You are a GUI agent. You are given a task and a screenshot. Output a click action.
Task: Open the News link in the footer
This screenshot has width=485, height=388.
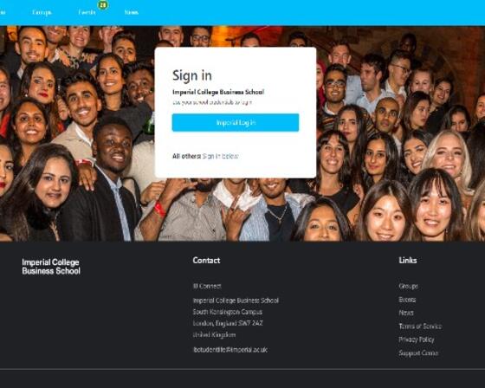point(406,313)
